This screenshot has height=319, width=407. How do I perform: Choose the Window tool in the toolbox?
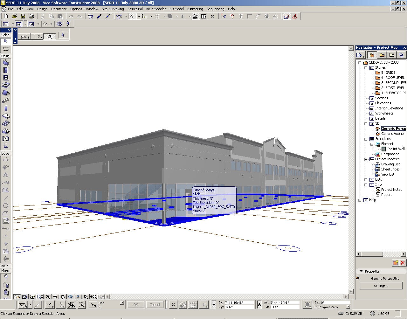point(6,78)
